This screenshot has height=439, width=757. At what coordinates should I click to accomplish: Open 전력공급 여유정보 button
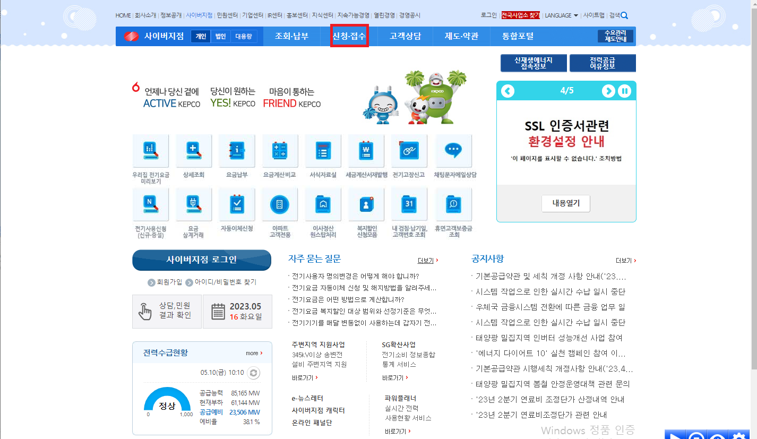pyautogui.click(x=603, y=63)
